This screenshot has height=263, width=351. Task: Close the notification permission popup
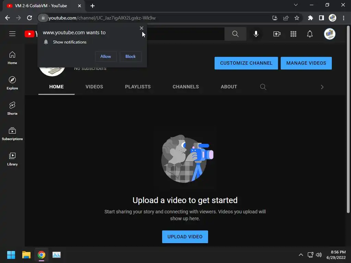click(142, 28)
